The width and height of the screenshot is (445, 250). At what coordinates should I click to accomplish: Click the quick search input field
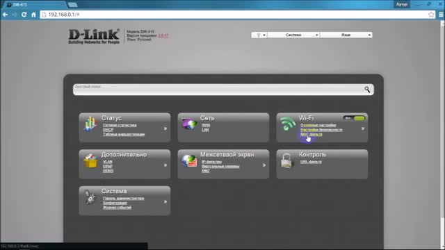pyautogui.click(x=218, y=90)
